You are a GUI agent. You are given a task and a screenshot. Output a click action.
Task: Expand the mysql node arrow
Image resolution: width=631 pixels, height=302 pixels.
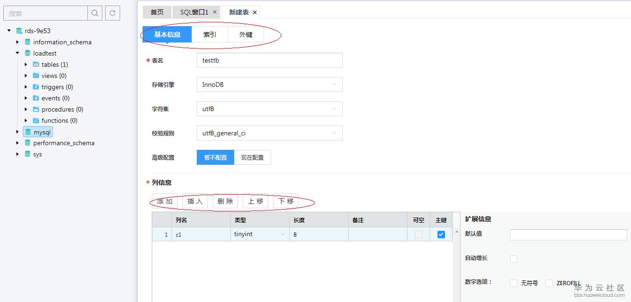(17, 132)
